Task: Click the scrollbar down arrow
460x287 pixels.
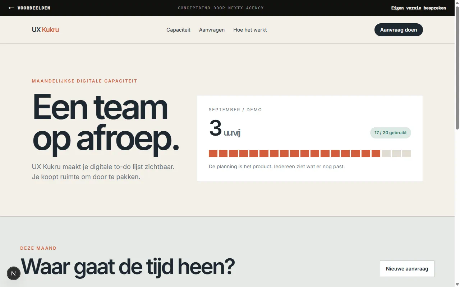Action: pyautogui.click(x=457, y=284)
